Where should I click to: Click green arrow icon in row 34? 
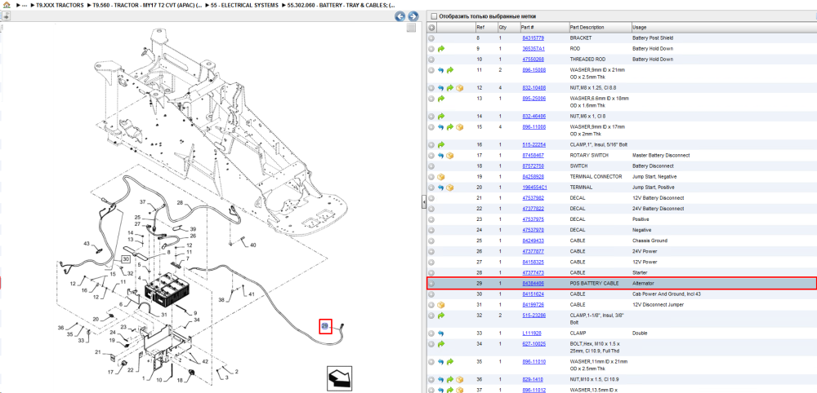click(x=441, y=343)
